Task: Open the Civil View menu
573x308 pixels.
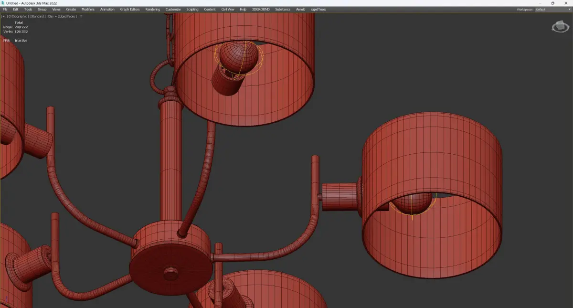Action: [x=228, y=9]
